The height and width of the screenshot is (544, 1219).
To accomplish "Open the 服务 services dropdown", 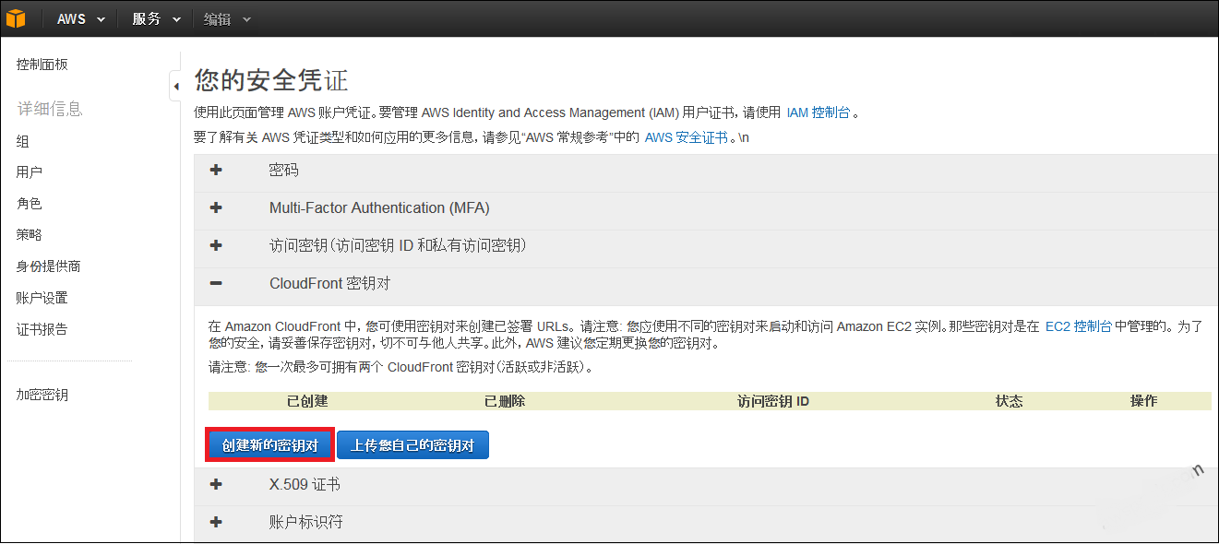I will [156, 19].
